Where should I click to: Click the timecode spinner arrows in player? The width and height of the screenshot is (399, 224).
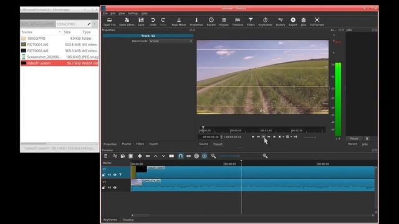[x=221, y=137]
